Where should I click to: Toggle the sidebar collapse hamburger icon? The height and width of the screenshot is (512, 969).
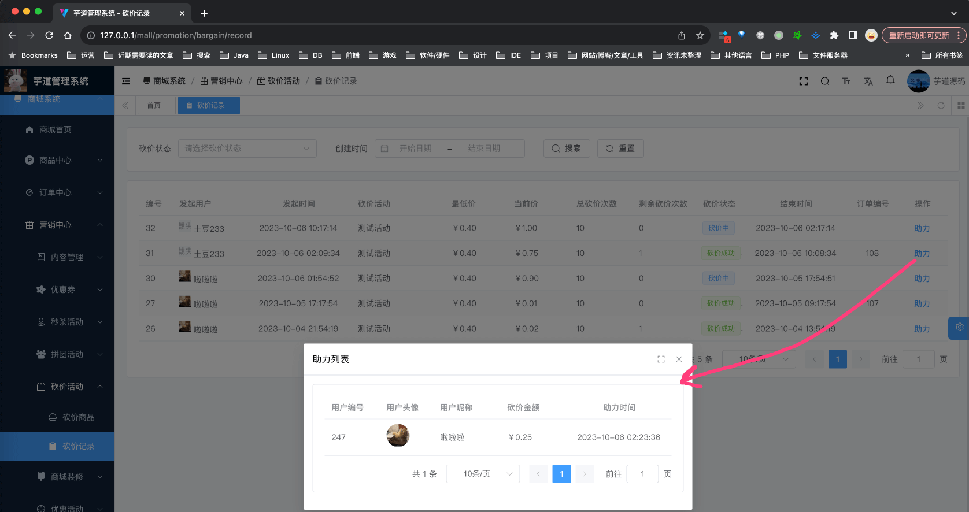click(126, 81)
